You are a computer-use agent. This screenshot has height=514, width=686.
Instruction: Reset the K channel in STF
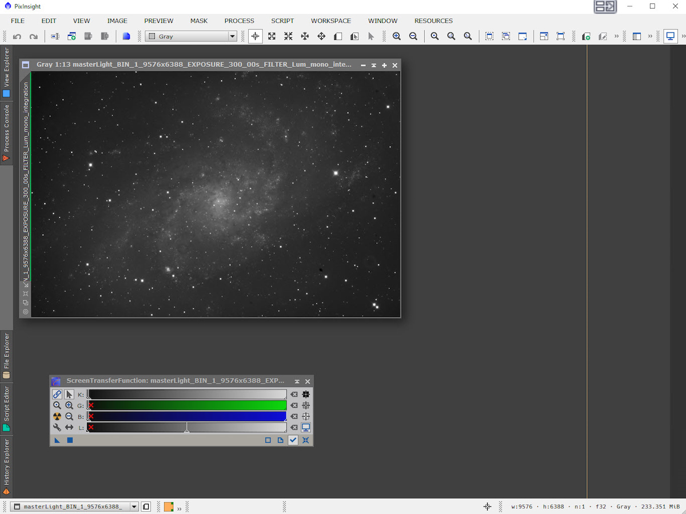tap(294, 394)
